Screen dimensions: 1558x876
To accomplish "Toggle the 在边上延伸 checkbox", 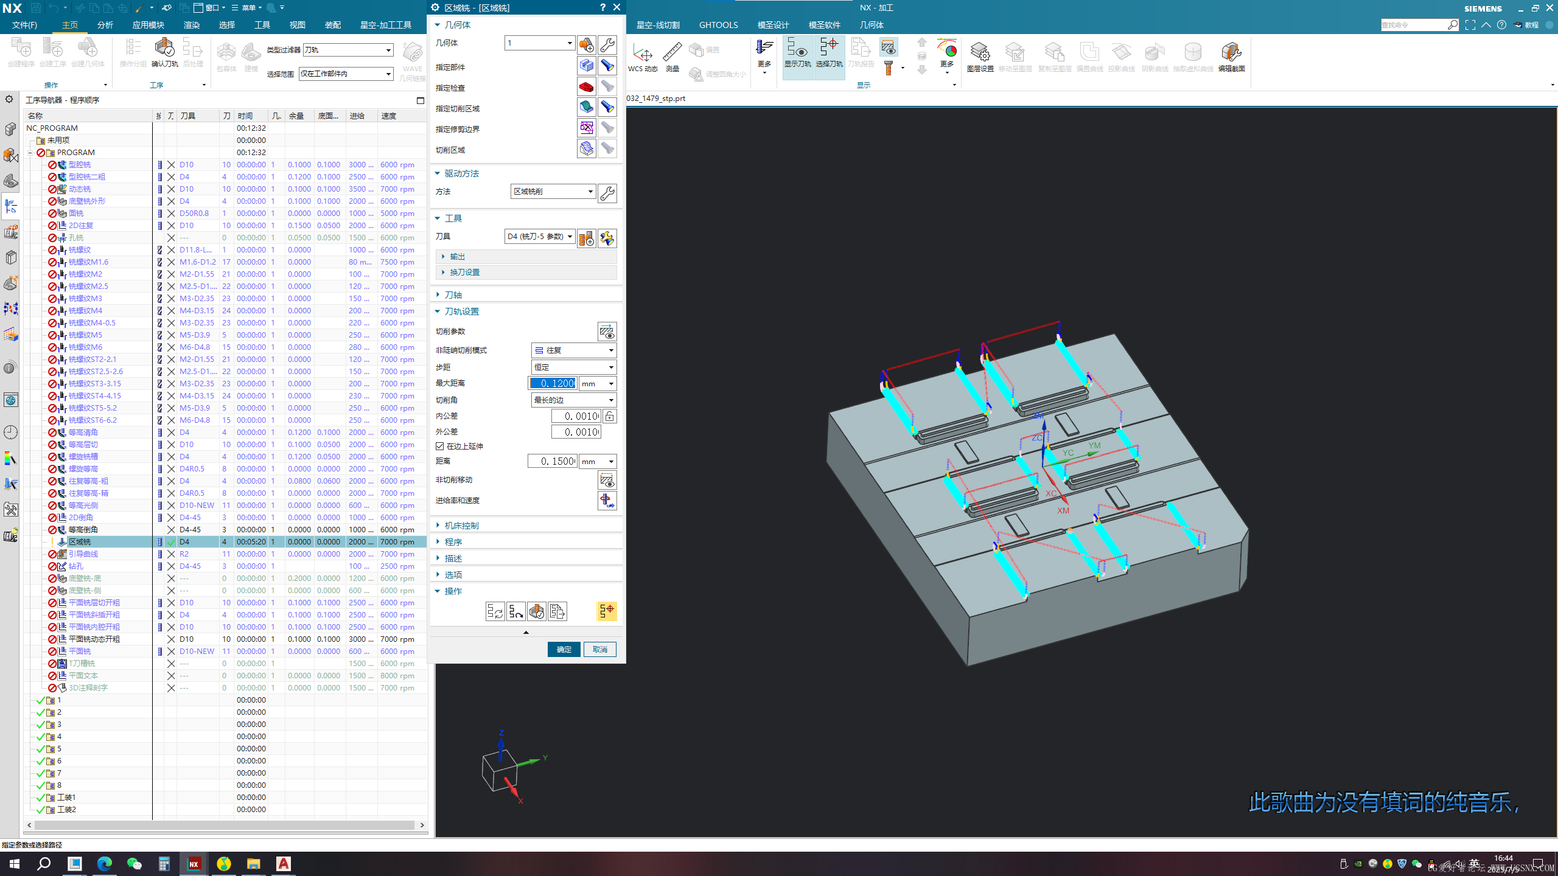I will (x=440, y=446).
